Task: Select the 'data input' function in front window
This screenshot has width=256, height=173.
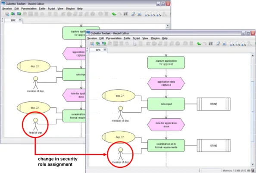Action: pos(166,104)
